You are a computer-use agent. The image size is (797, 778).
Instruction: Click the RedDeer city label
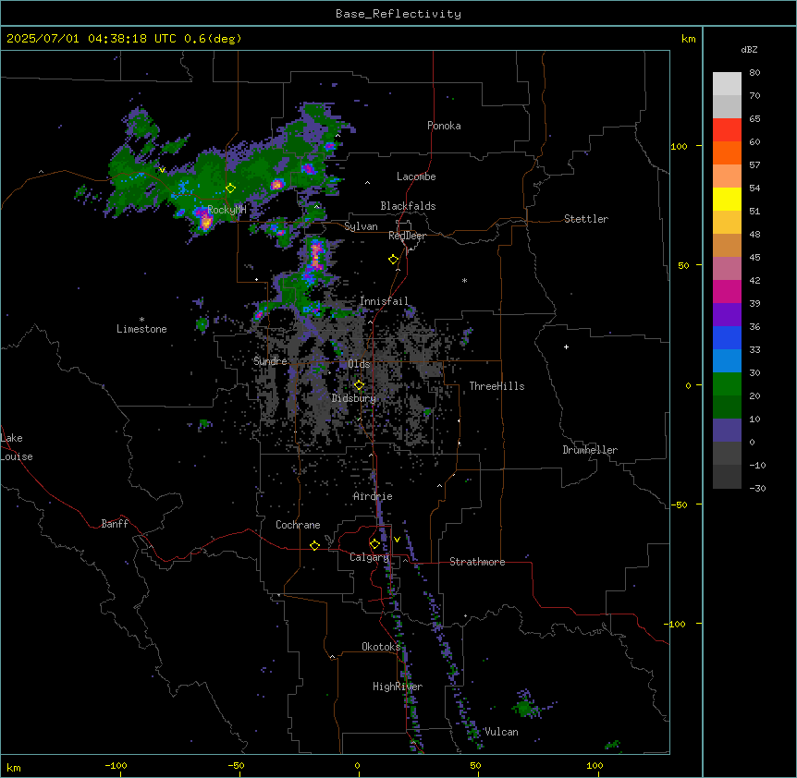(407, 236)
